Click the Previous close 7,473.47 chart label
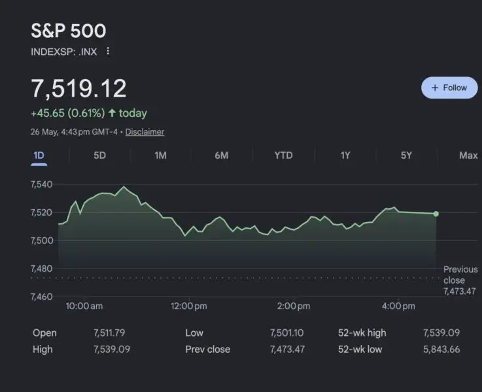Image resolution: width=482 pixels, height=392 pixels. (x=460, y=280)
